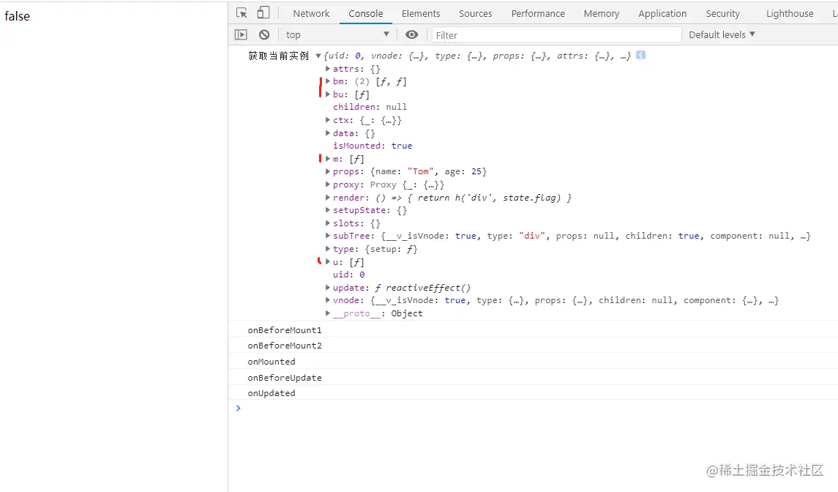Click the false text on the page
This screenshot has width=838, height=492.
[17, 16]
